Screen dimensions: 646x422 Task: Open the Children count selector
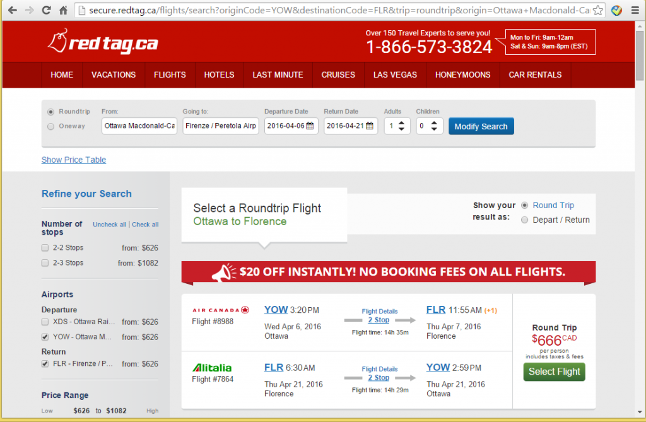tap(430, 126)
